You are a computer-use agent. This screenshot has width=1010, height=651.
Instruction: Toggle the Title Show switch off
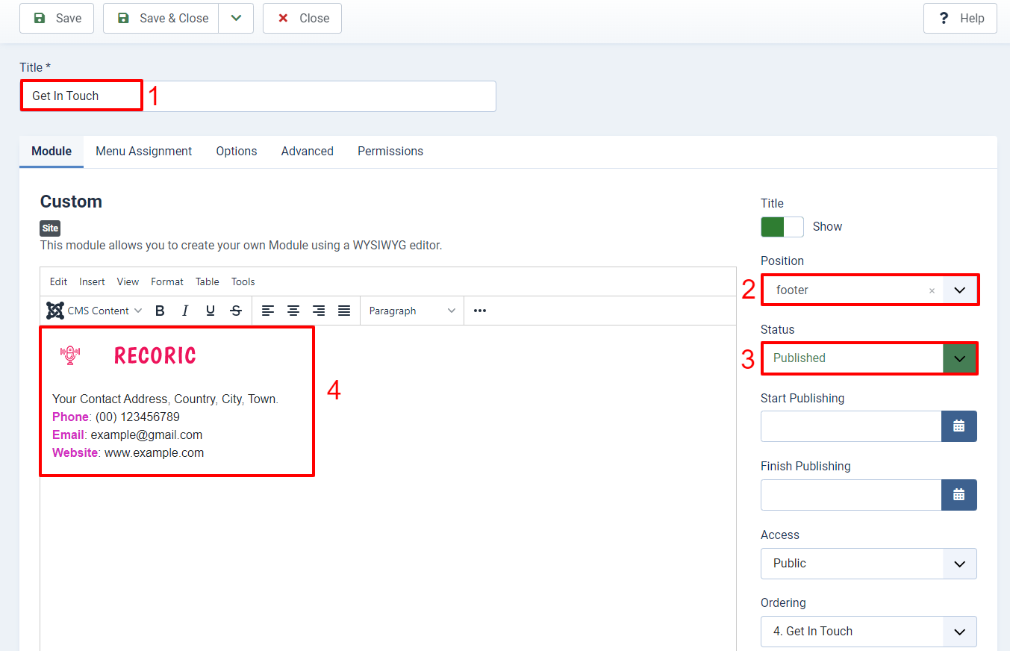(782, 226)
